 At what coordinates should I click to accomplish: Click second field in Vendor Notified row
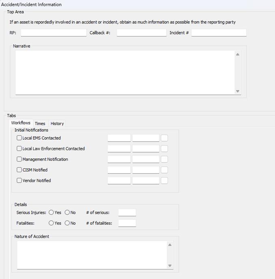point(146,181)
